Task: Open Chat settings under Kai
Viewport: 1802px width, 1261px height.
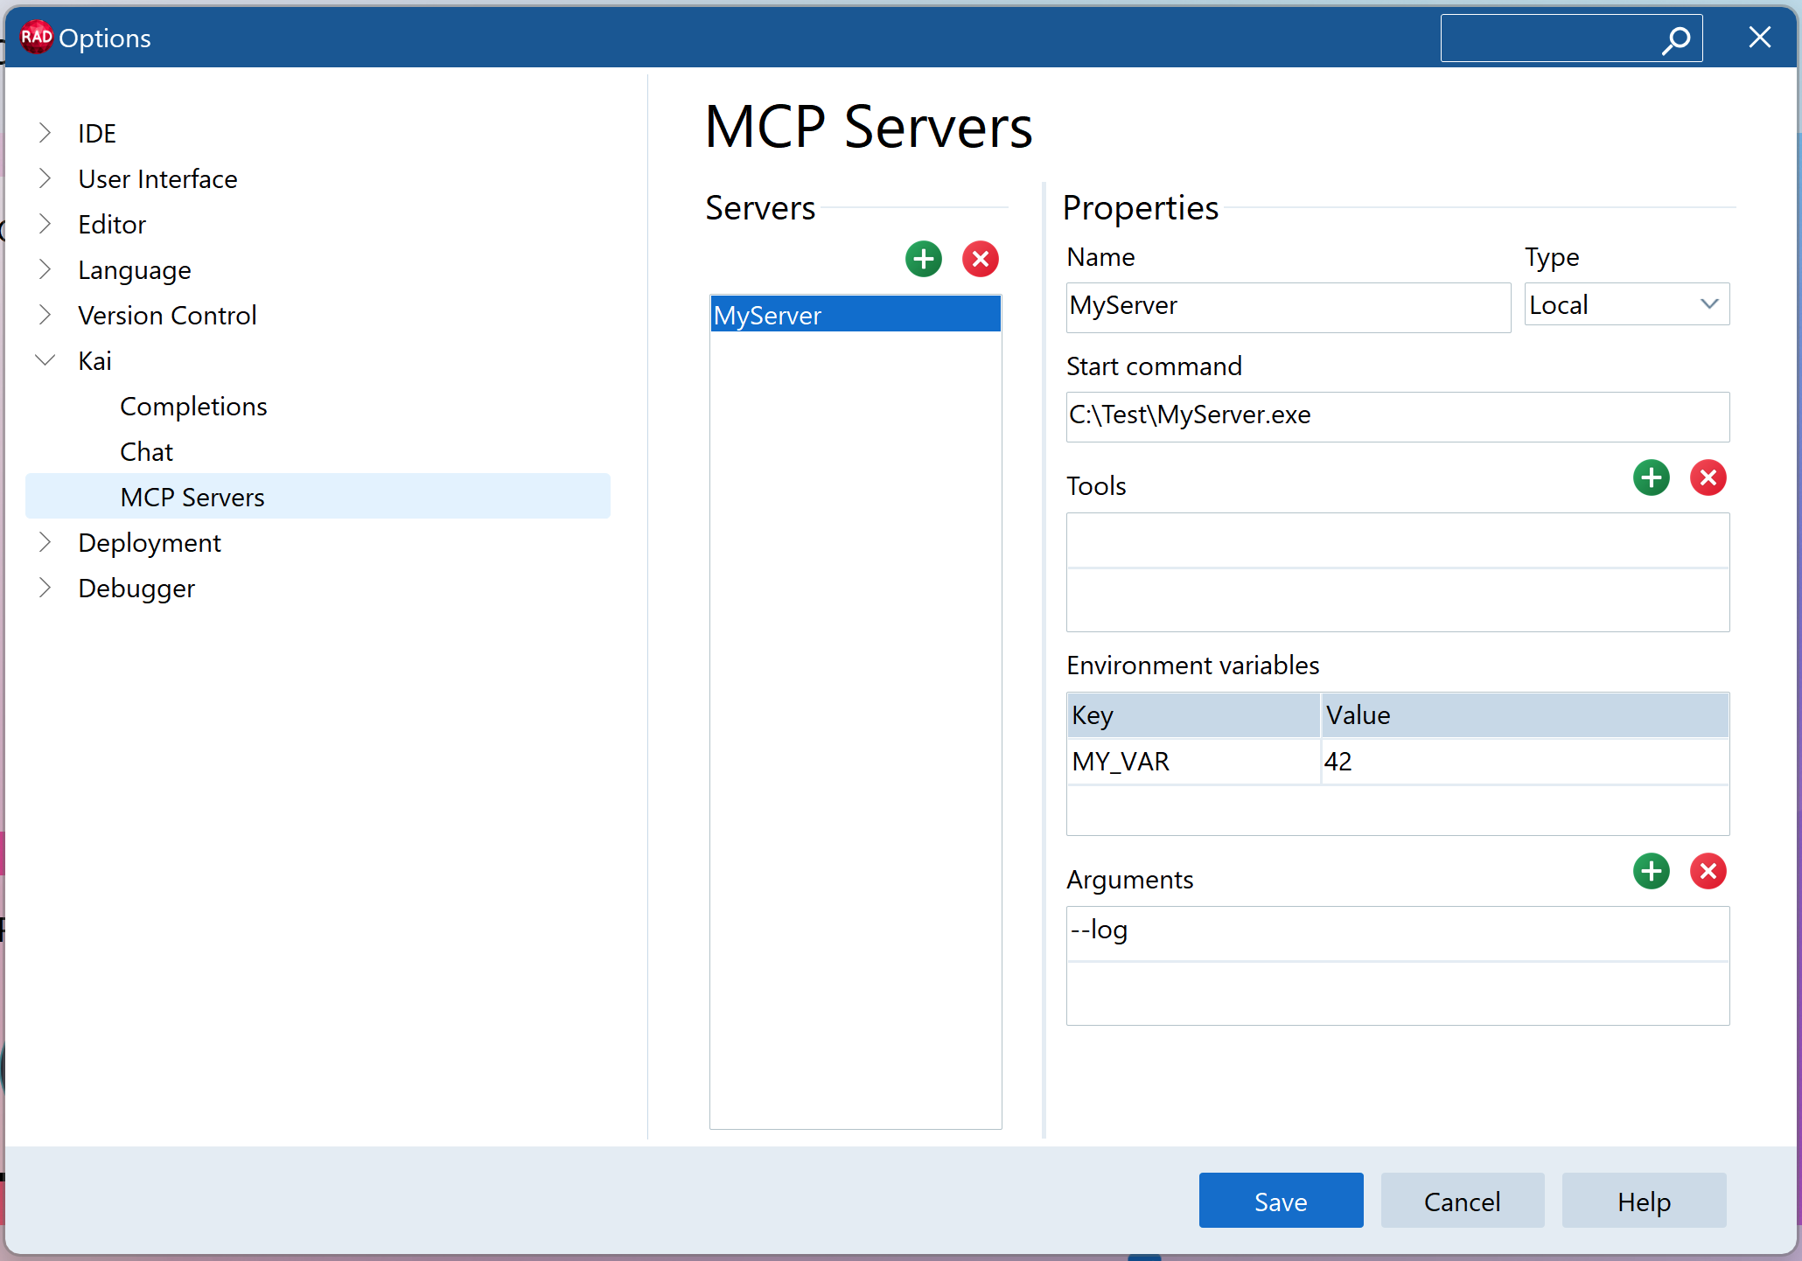Action: (x=146, y=452)
